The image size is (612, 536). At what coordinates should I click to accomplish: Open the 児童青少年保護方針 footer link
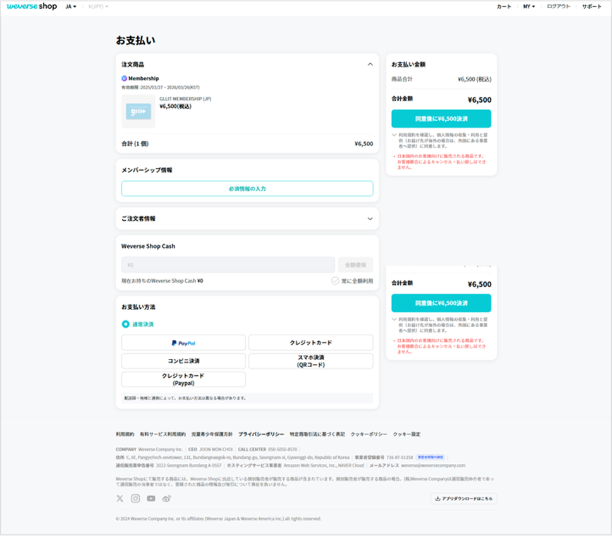tap(212, 434)
